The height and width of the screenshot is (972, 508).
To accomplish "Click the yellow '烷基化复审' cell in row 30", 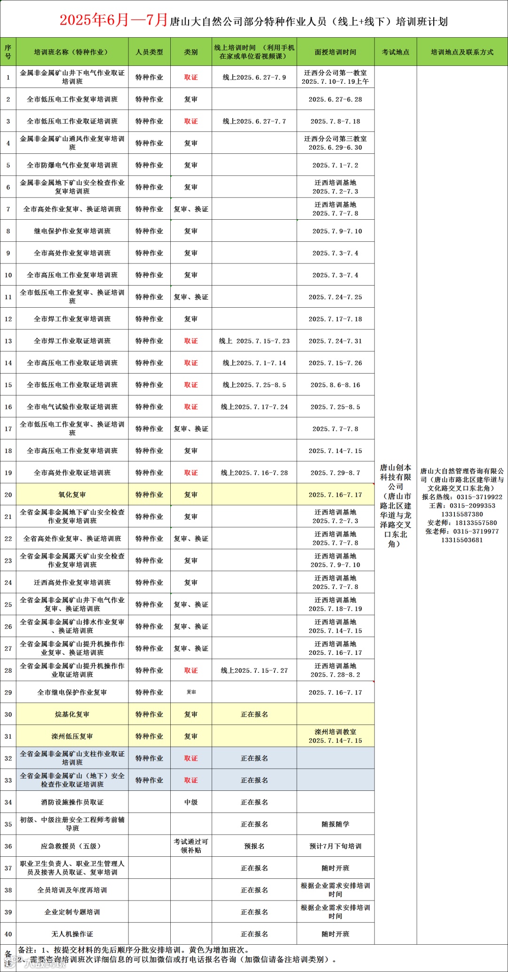I will pyautogui.click(x=72, y=714).
